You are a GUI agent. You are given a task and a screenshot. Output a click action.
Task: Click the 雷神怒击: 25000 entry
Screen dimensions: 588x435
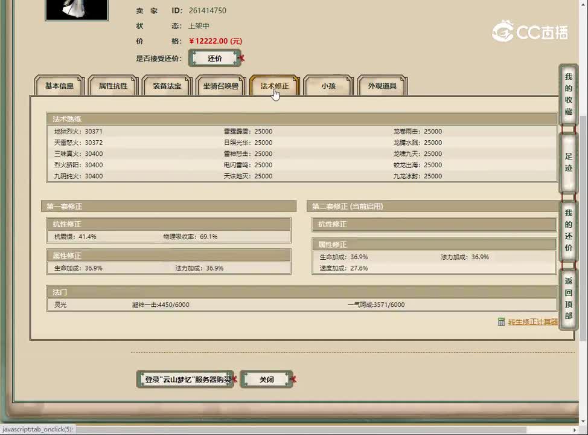248,154
